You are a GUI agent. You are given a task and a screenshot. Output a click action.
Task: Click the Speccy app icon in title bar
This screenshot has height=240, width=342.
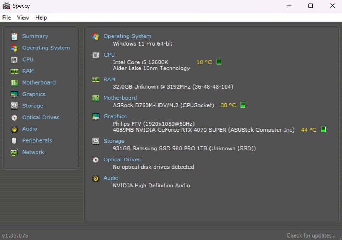[6, 6]
